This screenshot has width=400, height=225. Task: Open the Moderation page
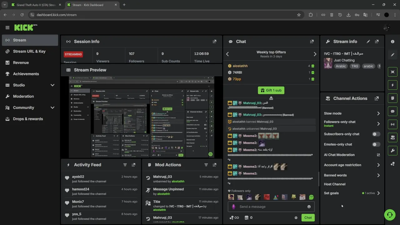(x=30, y=96)
